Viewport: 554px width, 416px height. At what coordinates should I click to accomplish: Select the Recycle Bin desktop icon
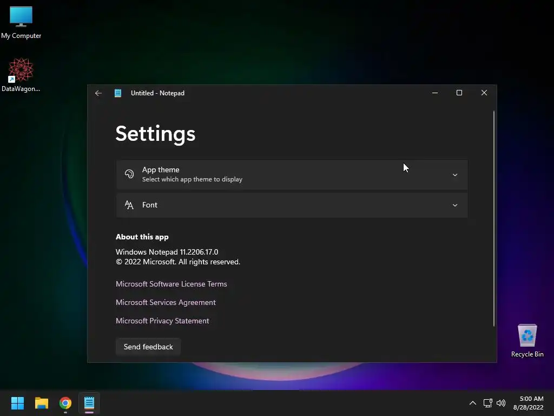point(527,341)
